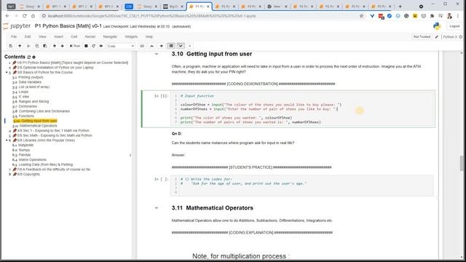Save the notebook with the toolbar save icon
This screenshot has width=466, height=262.
click(x=10, y=46)
